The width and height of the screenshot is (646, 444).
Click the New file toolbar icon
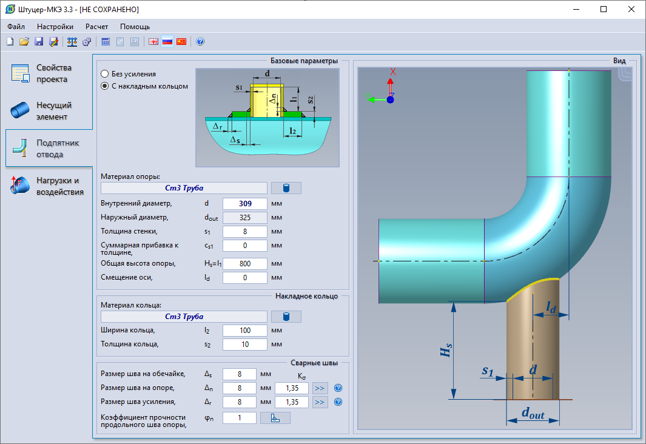click(x=10, y=42)
